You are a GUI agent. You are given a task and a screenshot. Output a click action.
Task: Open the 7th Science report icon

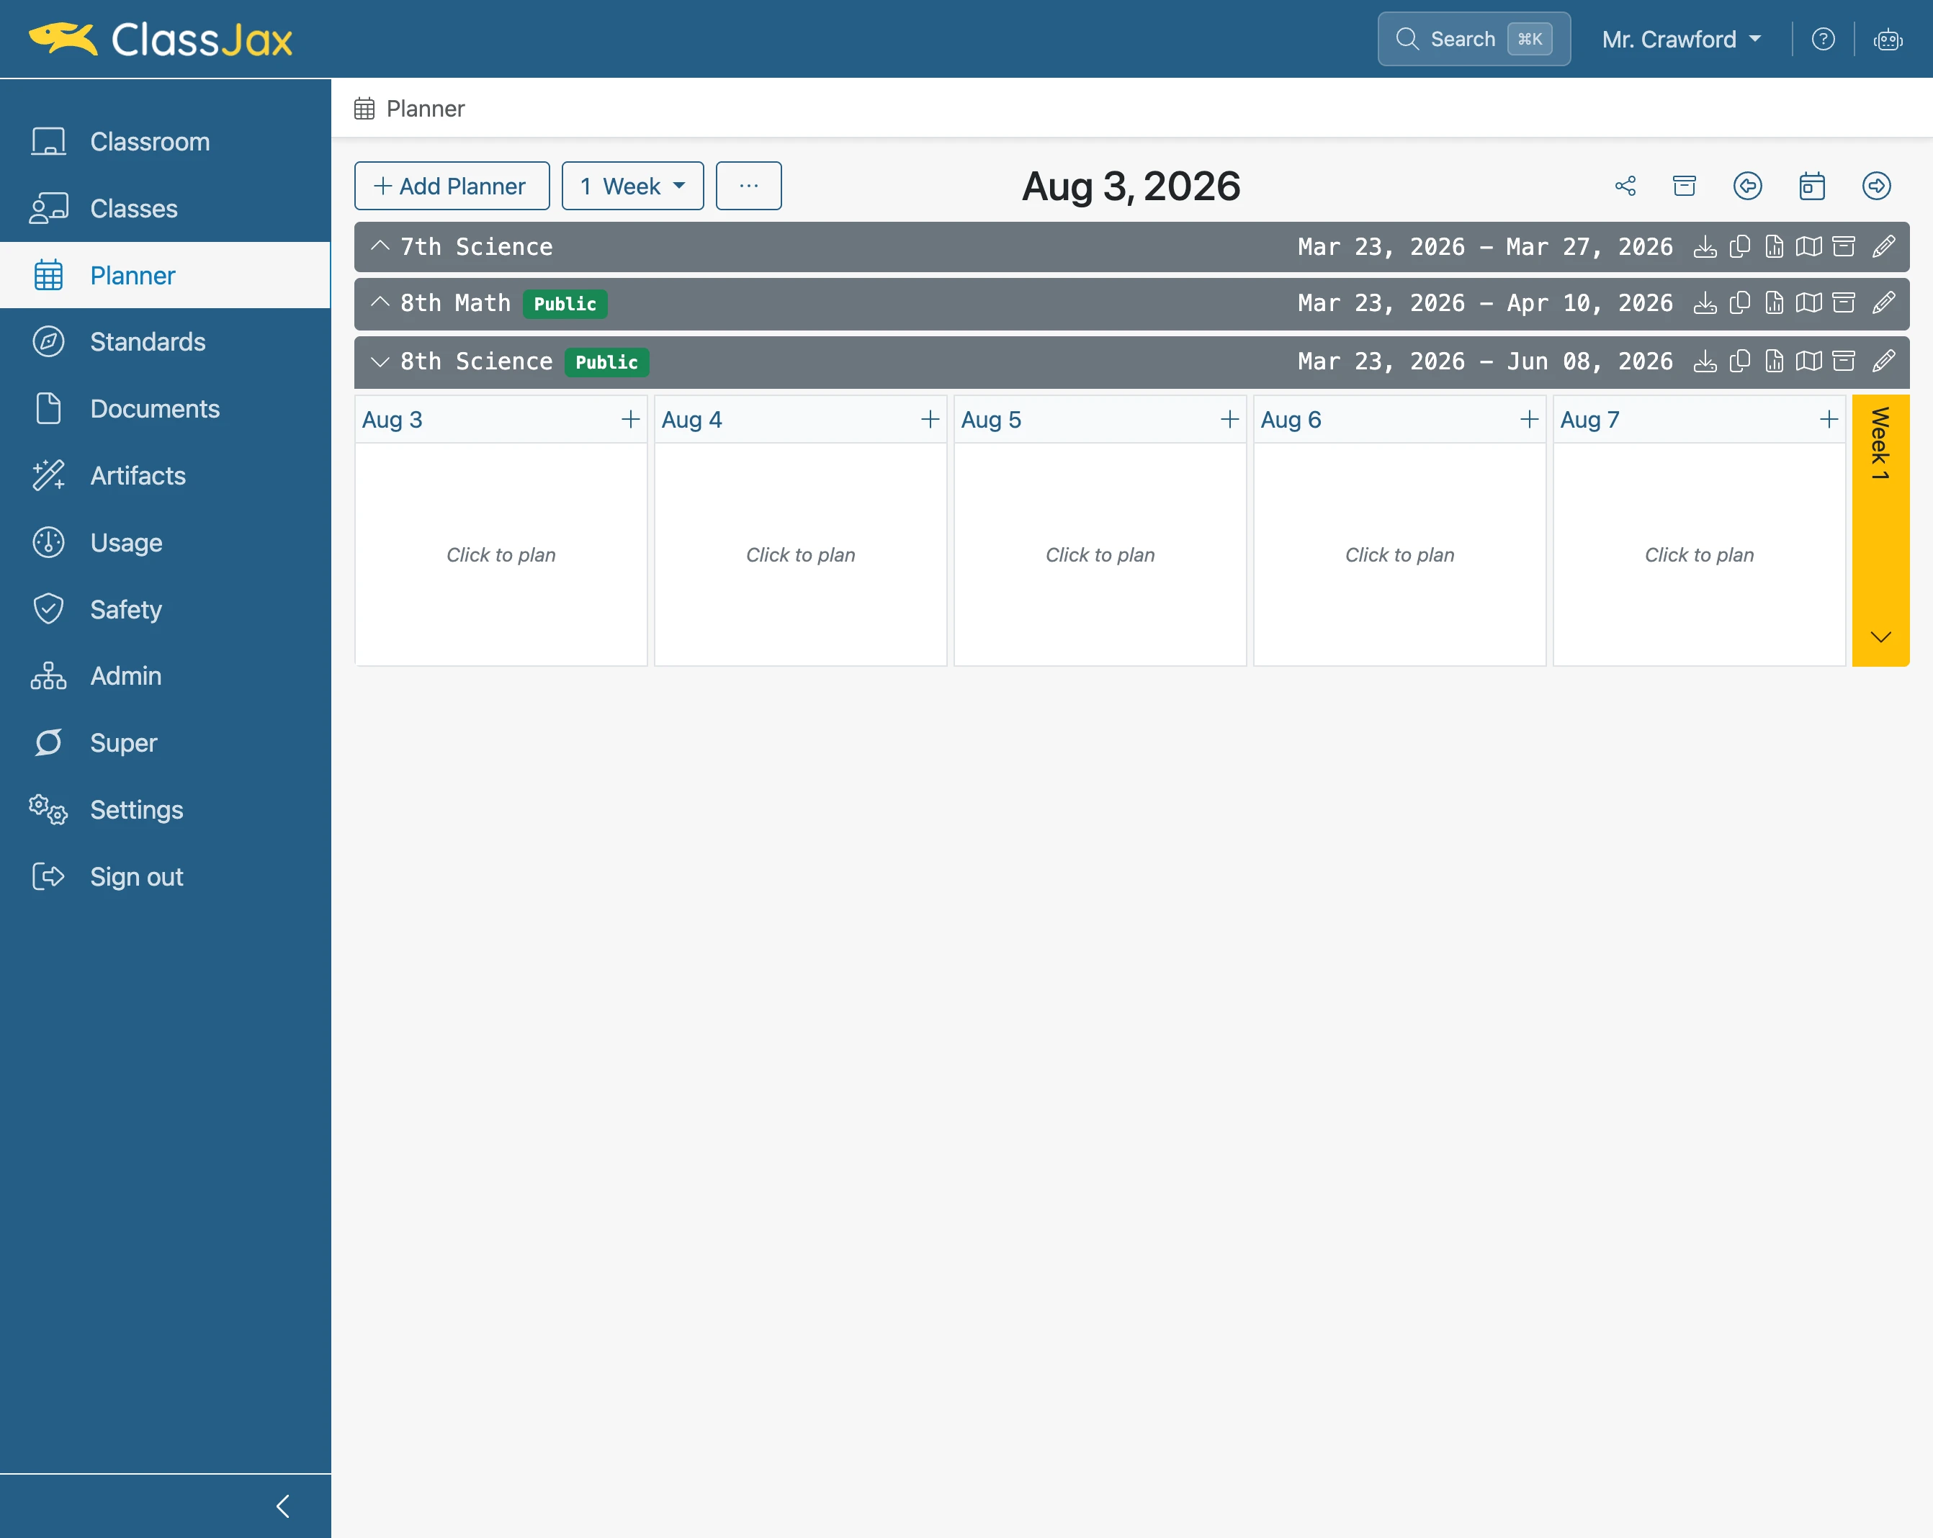pos(1775,246)
